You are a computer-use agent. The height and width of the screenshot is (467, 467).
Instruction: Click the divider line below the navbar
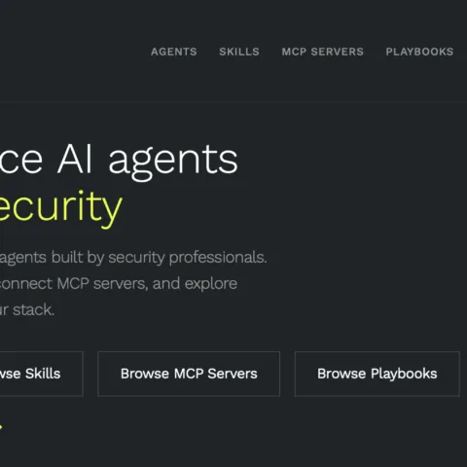coord(233,102)
